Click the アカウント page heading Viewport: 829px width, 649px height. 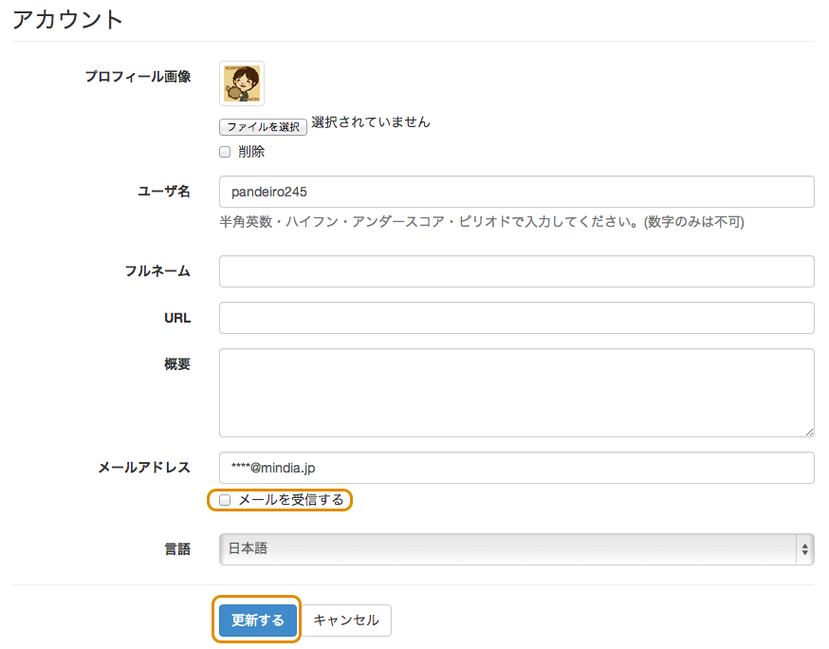click(68, 20)
